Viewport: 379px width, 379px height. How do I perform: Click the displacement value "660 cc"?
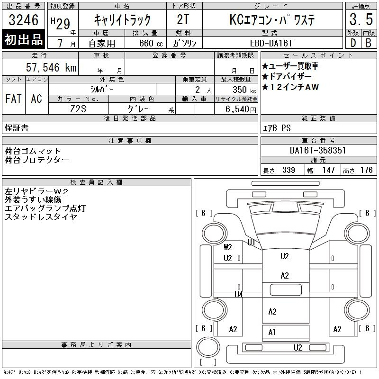click(151, 43)
